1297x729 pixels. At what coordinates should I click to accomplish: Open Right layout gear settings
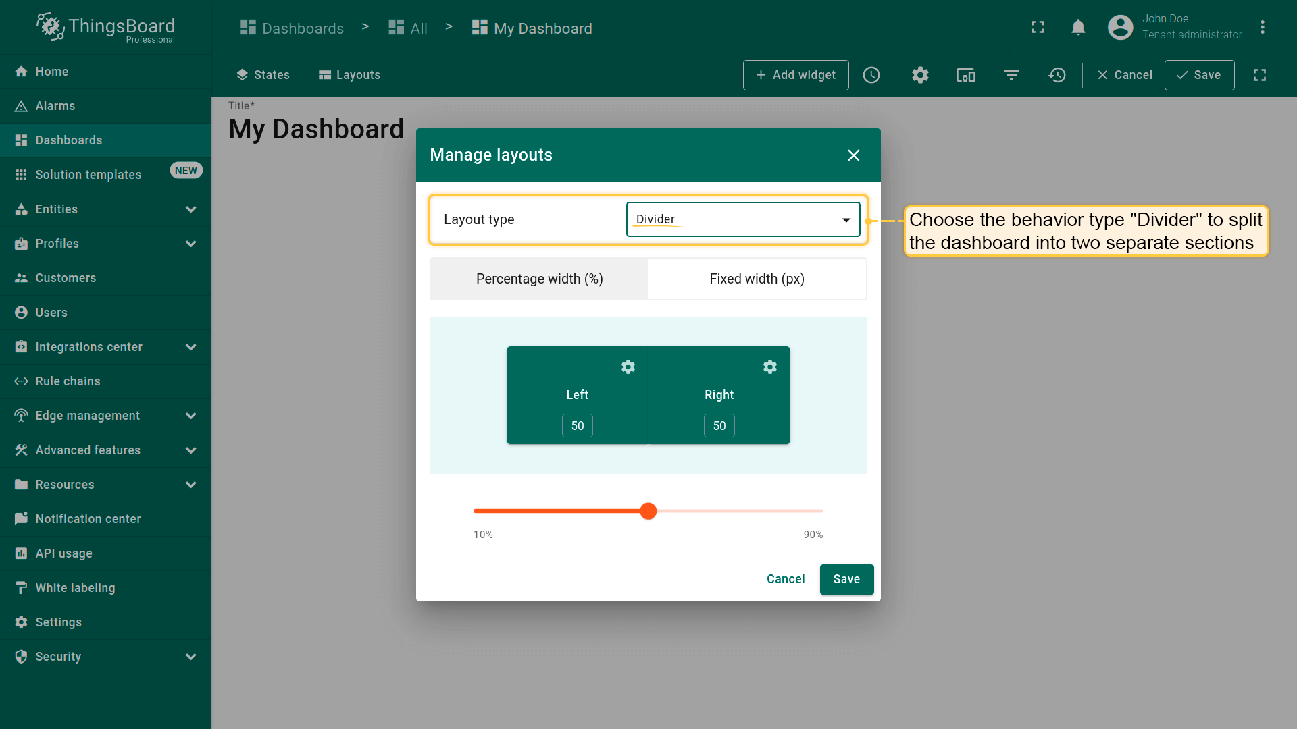[770, 367]
